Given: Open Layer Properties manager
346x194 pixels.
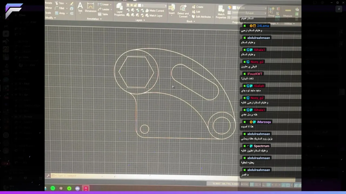Looking at the screenshot, I should coord(119,10).
